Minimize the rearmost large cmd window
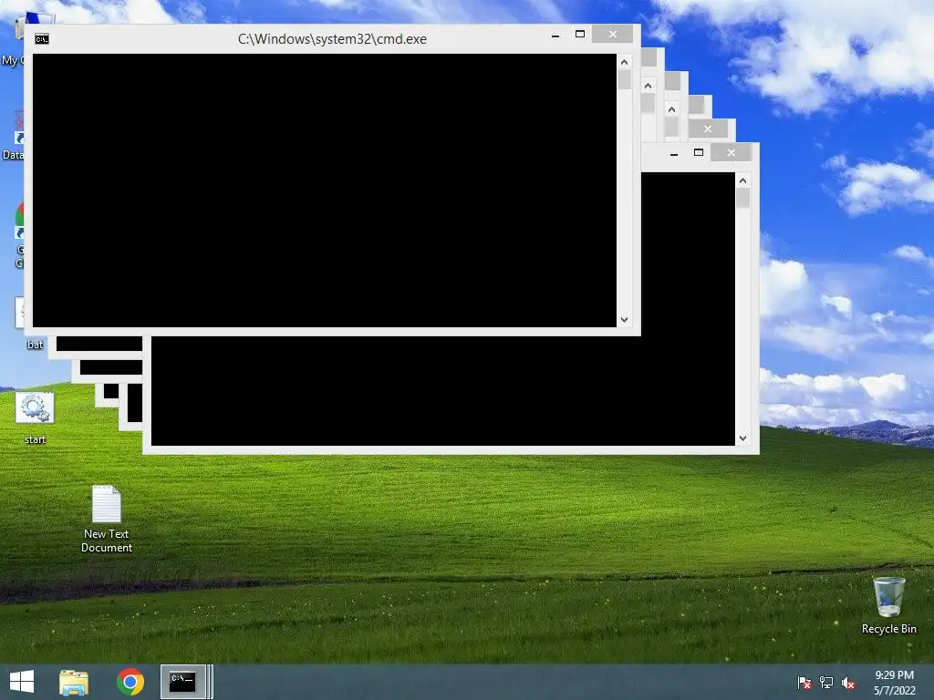Image resolution: width=934 pixels, height=700 pixels. coord(674,153)
